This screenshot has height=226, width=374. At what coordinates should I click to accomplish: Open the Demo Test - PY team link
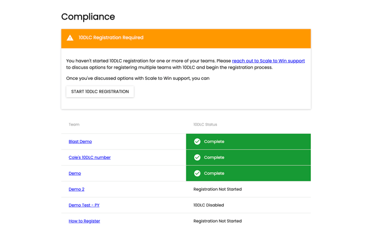pos(84,205)
